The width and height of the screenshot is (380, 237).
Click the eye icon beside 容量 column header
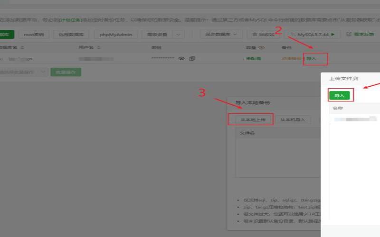pos(261,48)
